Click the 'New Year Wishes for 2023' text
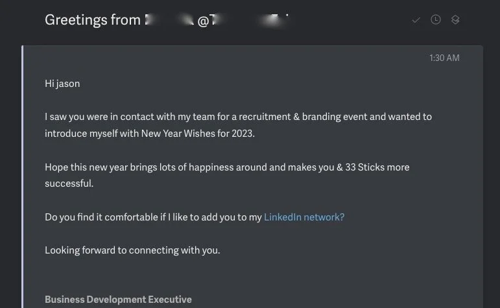 tap(205, 133)
